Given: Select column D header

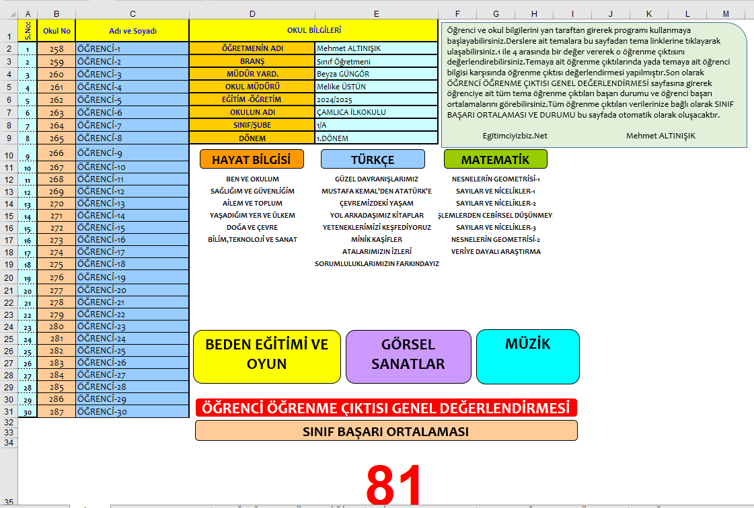Looking at the screenshot, I should point(252,14).
